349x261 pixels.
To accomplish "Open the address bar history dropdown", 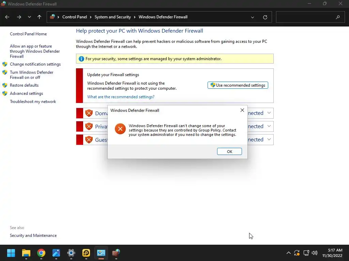I will [x=253, y=17].
